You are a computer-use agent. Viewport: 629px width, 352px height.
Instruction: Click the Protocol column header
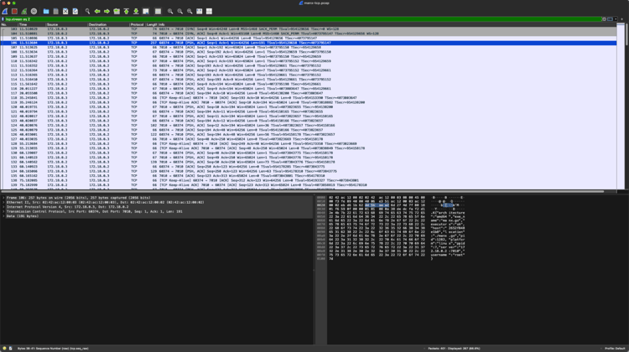pyautogui.click(x=137, y=24)
